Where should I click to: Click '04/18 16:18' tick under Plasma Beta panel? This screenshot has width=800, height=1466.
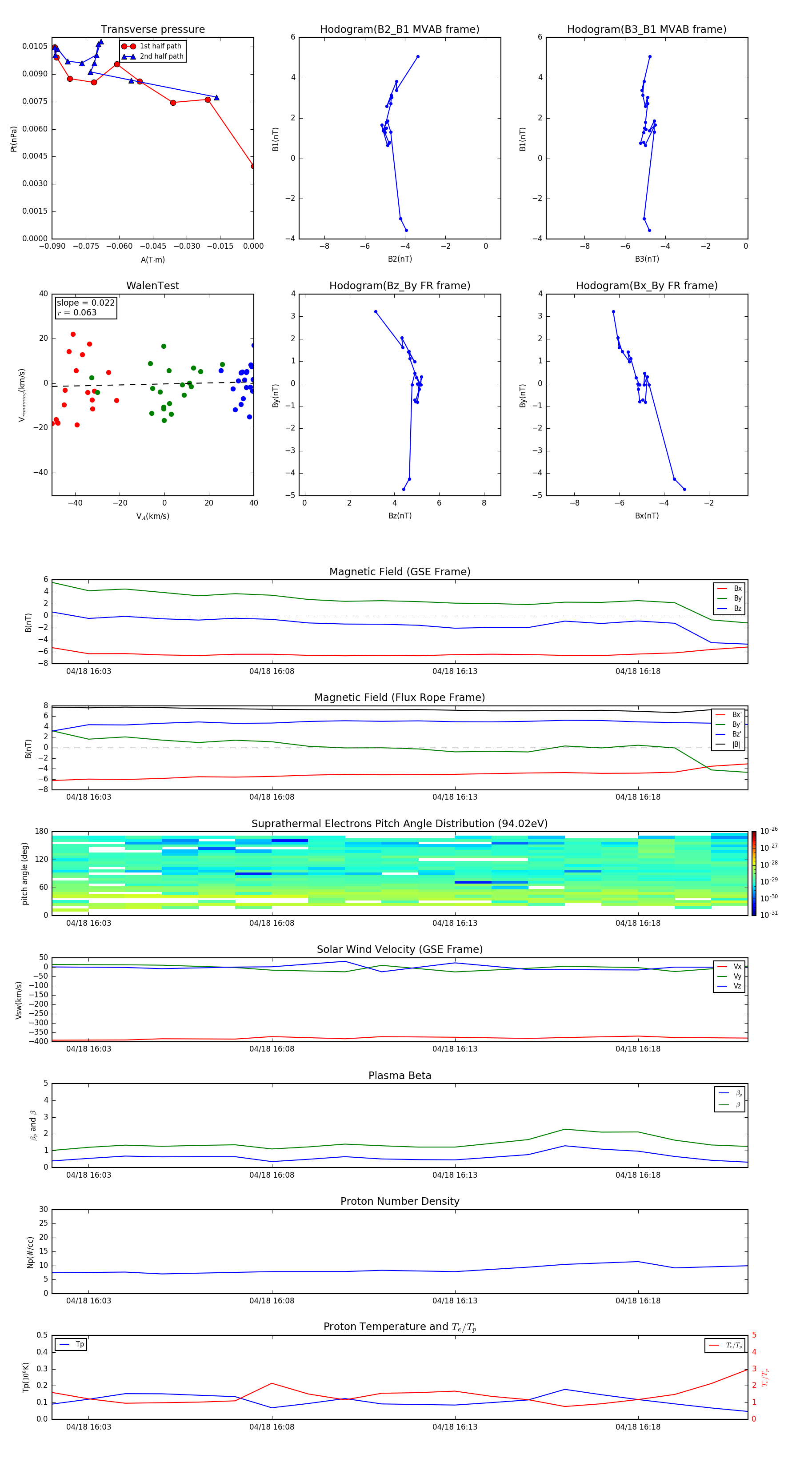pos(638,1175)
